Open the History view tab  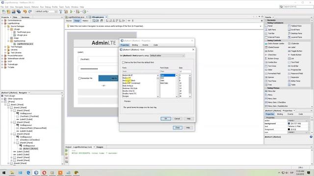tap(85, 21)
